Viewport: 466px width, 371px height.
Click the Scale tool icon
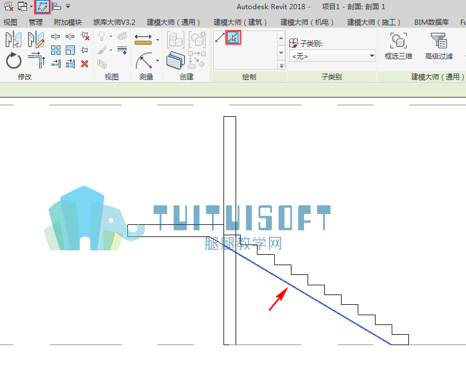click(70, 50)
